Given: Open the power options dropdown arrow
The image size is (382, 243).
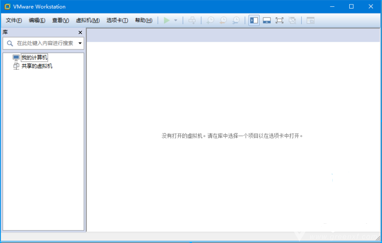Looking at the screenshot, I should pos(176,21).
